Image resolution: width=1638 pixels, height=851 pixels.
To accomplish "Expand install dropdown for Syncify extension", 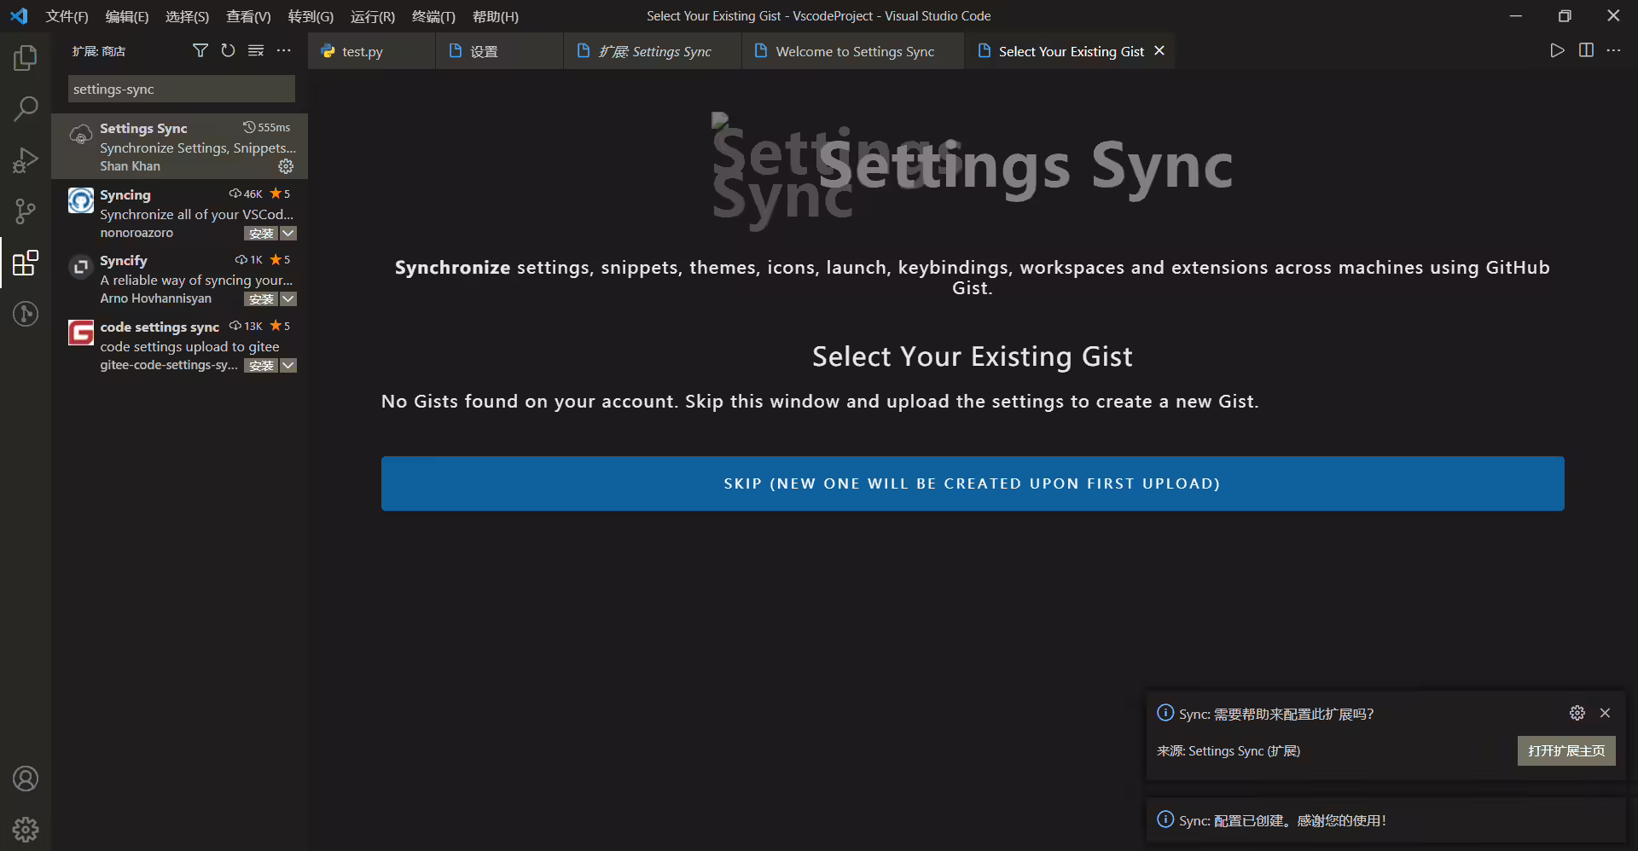I will [288, 298].
